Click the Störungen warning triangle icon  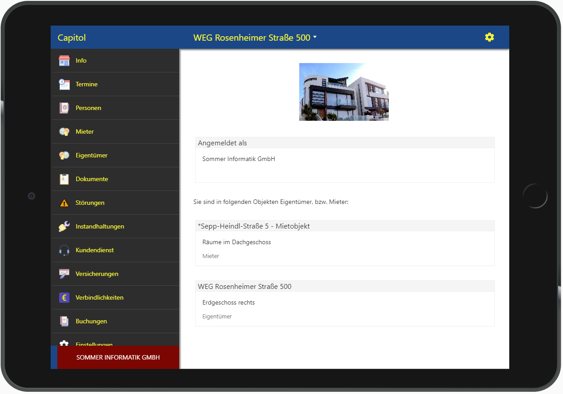[64, 203]
